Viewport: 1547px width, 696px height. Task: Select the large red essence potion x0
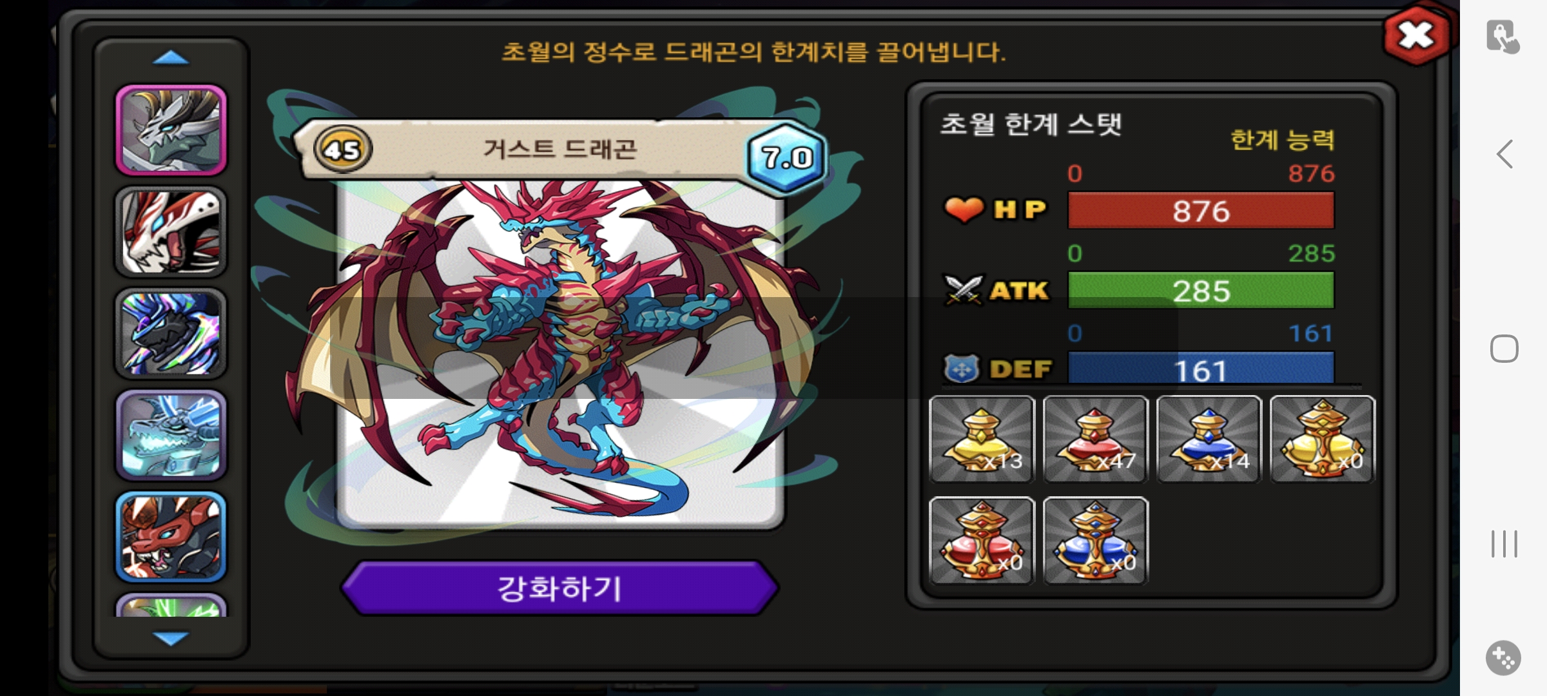pos(982,541)
